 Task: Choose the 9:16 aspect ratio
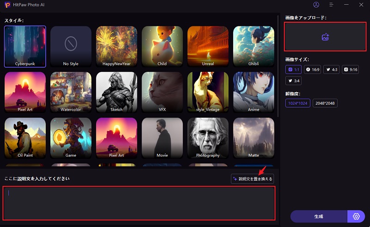[x=351, y=69]
